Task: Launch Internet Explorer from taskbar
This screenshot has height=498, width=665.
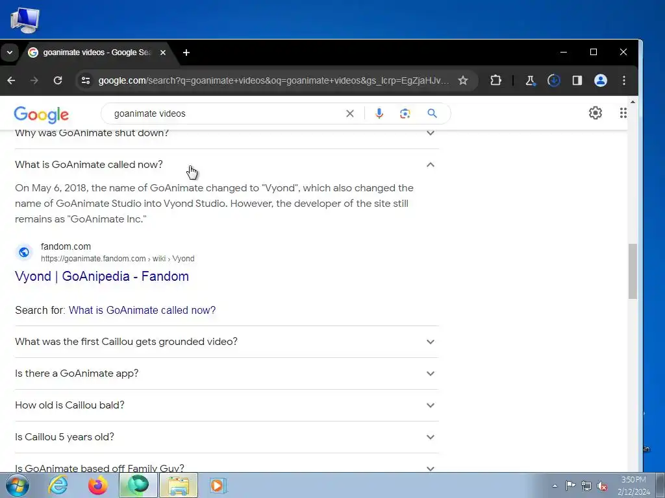Action: pos(57,485)
